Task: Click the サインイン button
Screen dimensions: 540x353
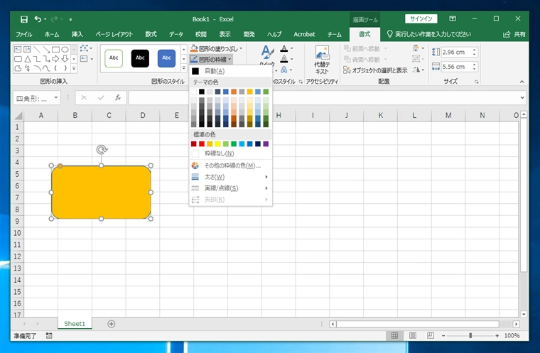Action: (x=421, y=18)
